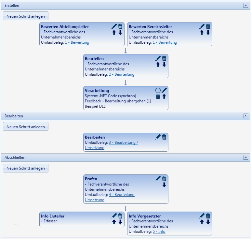Move the Beurteilen step up
Image resolution: width=251 pixels, height=239 pixels.
pyautogui.click(x=158, y=65)
